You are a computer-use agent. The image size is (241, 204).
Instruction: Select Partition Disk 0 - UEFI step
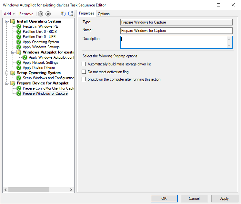click(x=40, y=37)
